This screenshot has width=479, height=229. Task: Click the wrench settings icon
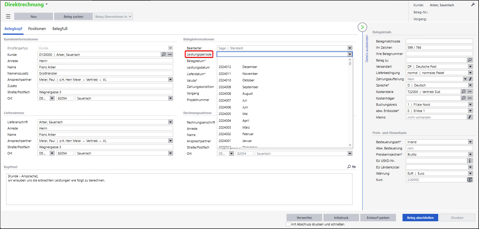pos(473,5)
